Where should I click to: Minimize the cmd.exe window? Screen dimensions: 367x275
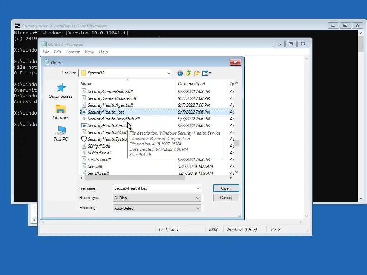coord(333,25)
